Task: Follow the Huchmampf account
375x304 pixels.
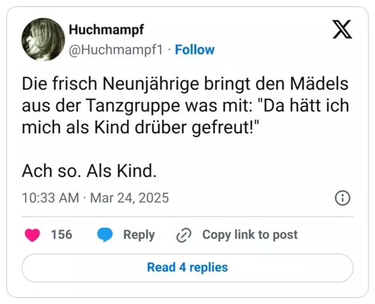Action: [195, 50]
